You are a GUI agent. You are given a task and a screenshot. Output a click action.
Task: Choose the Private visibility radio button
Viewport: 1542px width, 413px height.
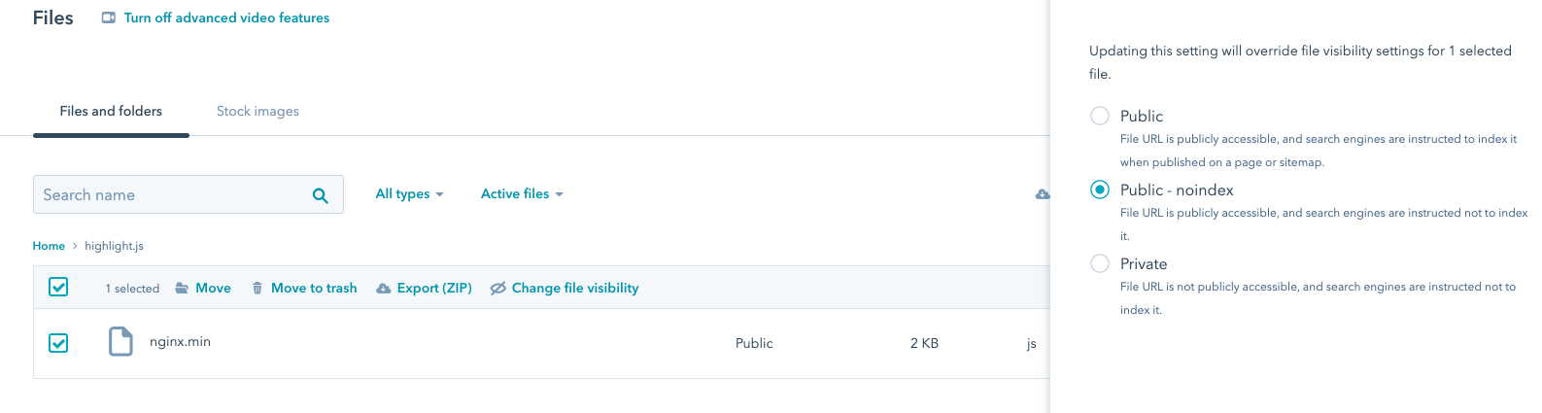1100,263
